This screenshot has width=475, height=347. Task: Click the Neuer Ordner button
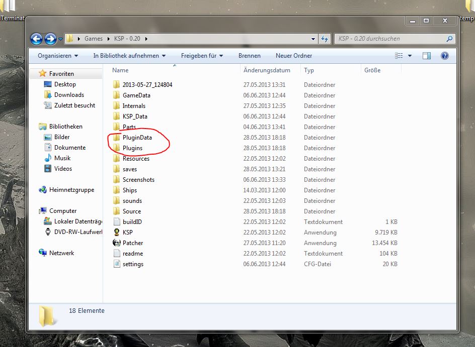tap(294, 56)
